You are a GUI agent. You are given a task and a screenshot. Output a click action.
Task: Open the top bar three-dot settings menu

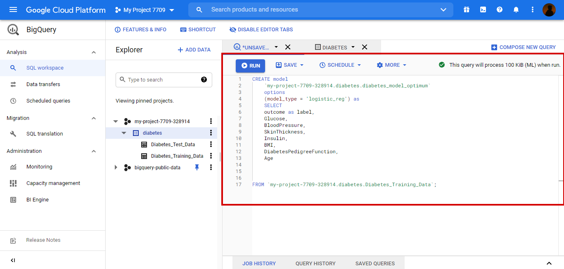tap(533, 9)
